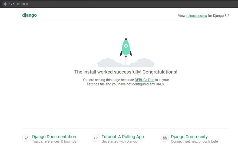Image resolution: width=238 pixels, height=149 pixels.
Task: Click the 'View' text before release notes
Action: pyautogui.click(x=181, y=16)
